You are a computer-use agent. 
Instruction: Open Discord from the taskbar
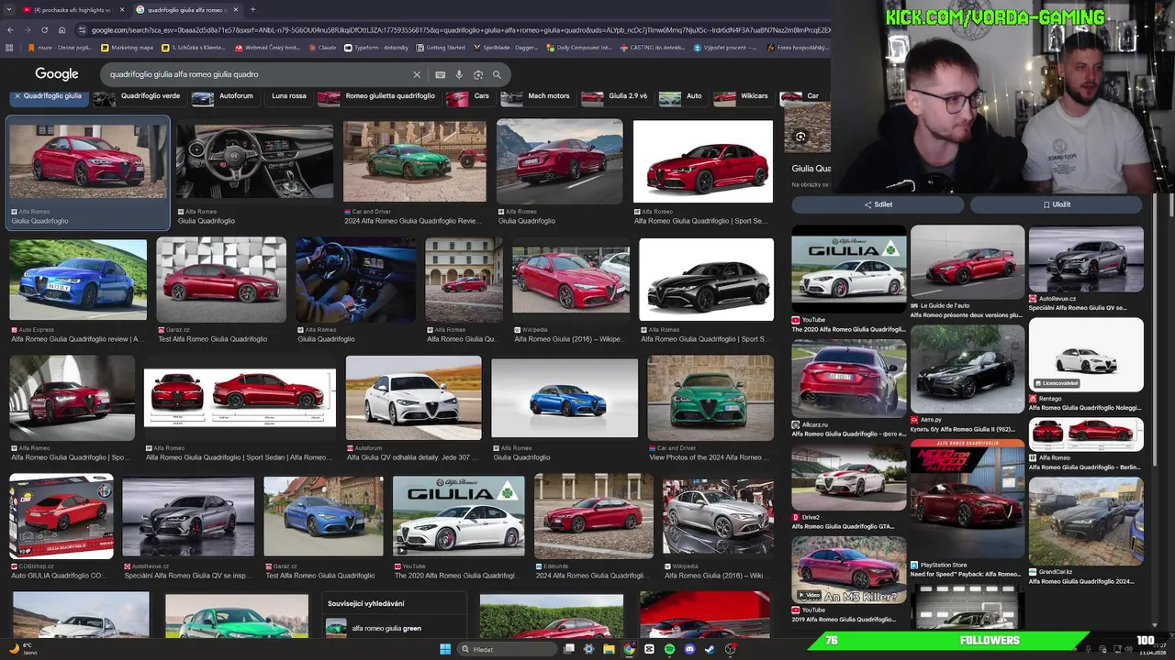689,649
